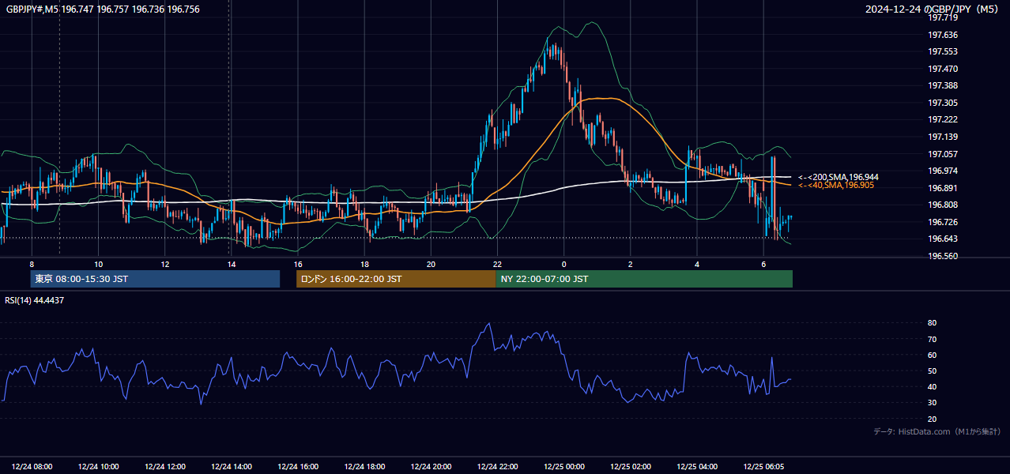
Task: Click price axis label 196.891
Action: (943, 188)
